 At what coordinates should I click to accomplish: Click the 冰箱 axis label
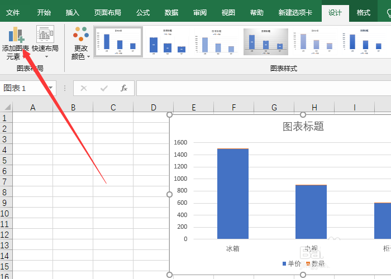pyautogui.click(x=233, y=248)
